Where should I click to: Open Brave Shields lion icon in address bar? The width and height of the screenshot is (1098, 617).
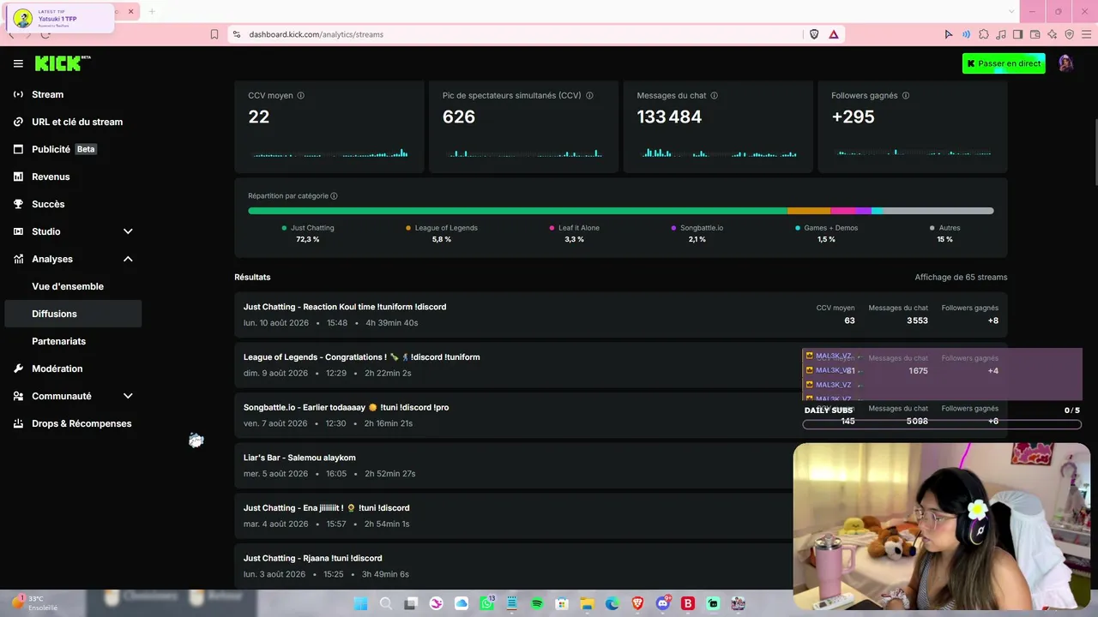[814, 34]
